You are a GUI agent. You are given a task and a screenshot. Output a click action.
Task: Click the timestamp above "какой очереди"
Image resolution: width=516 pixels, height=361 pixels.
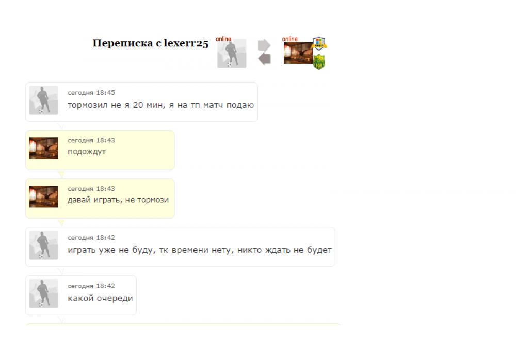point(91,286)
